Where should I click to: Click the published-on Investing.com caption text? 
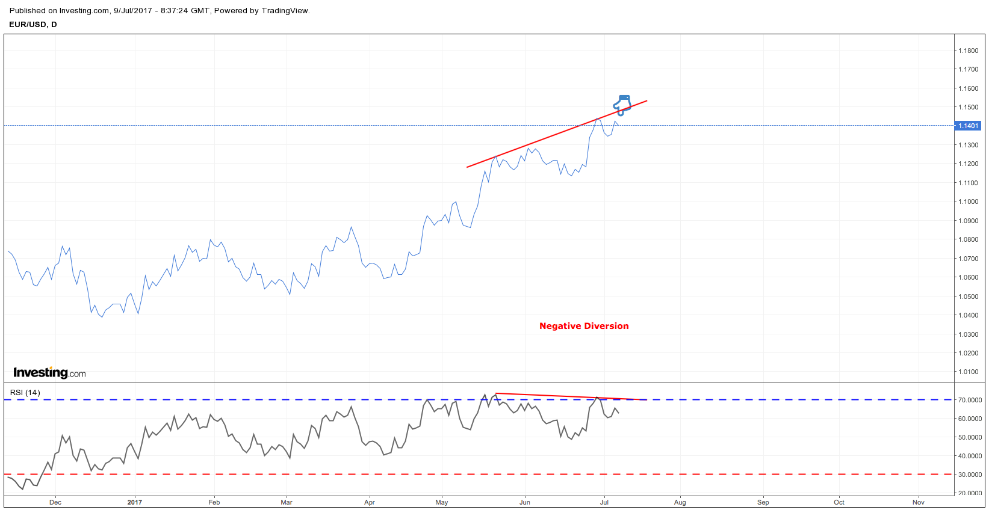point(160,11)
